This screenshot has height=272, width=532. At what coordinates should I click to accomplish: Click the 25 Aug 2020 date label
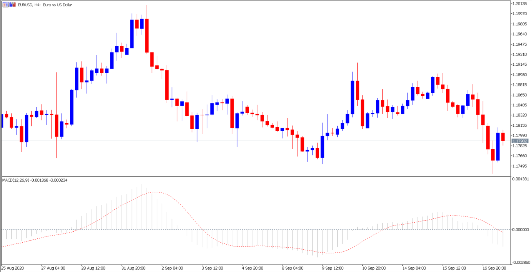coord(12,269)
